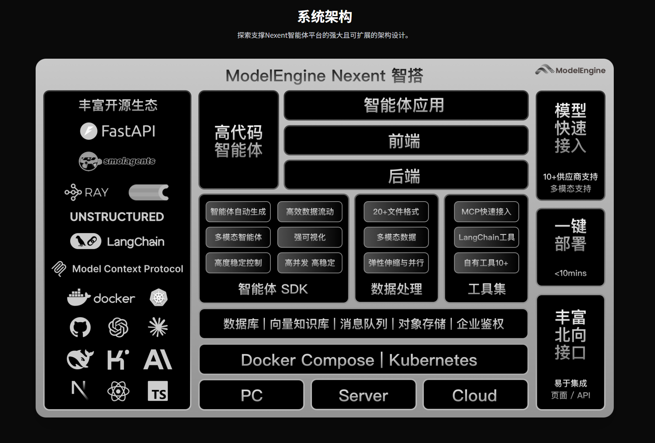The image size is (655, 443).
Task: Click the 系统架构 page heading
Action: coord(325,16)
